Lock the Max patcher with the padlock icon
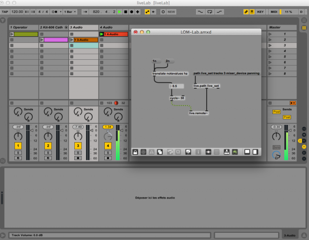 tap(136, 151)
